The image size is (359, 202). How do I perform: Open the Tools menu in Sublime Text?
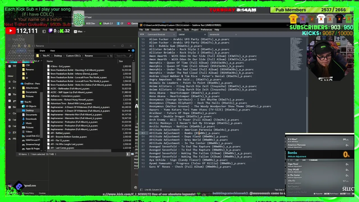click(x=186, y=30)
